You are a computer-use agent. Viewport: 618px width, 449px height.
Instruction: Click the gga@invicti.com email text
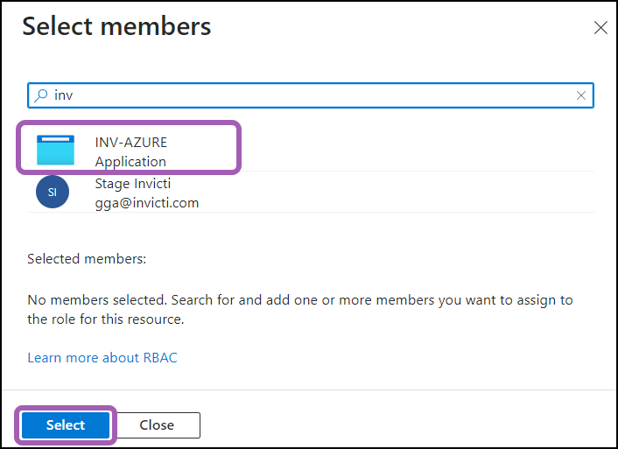[147, 203]
